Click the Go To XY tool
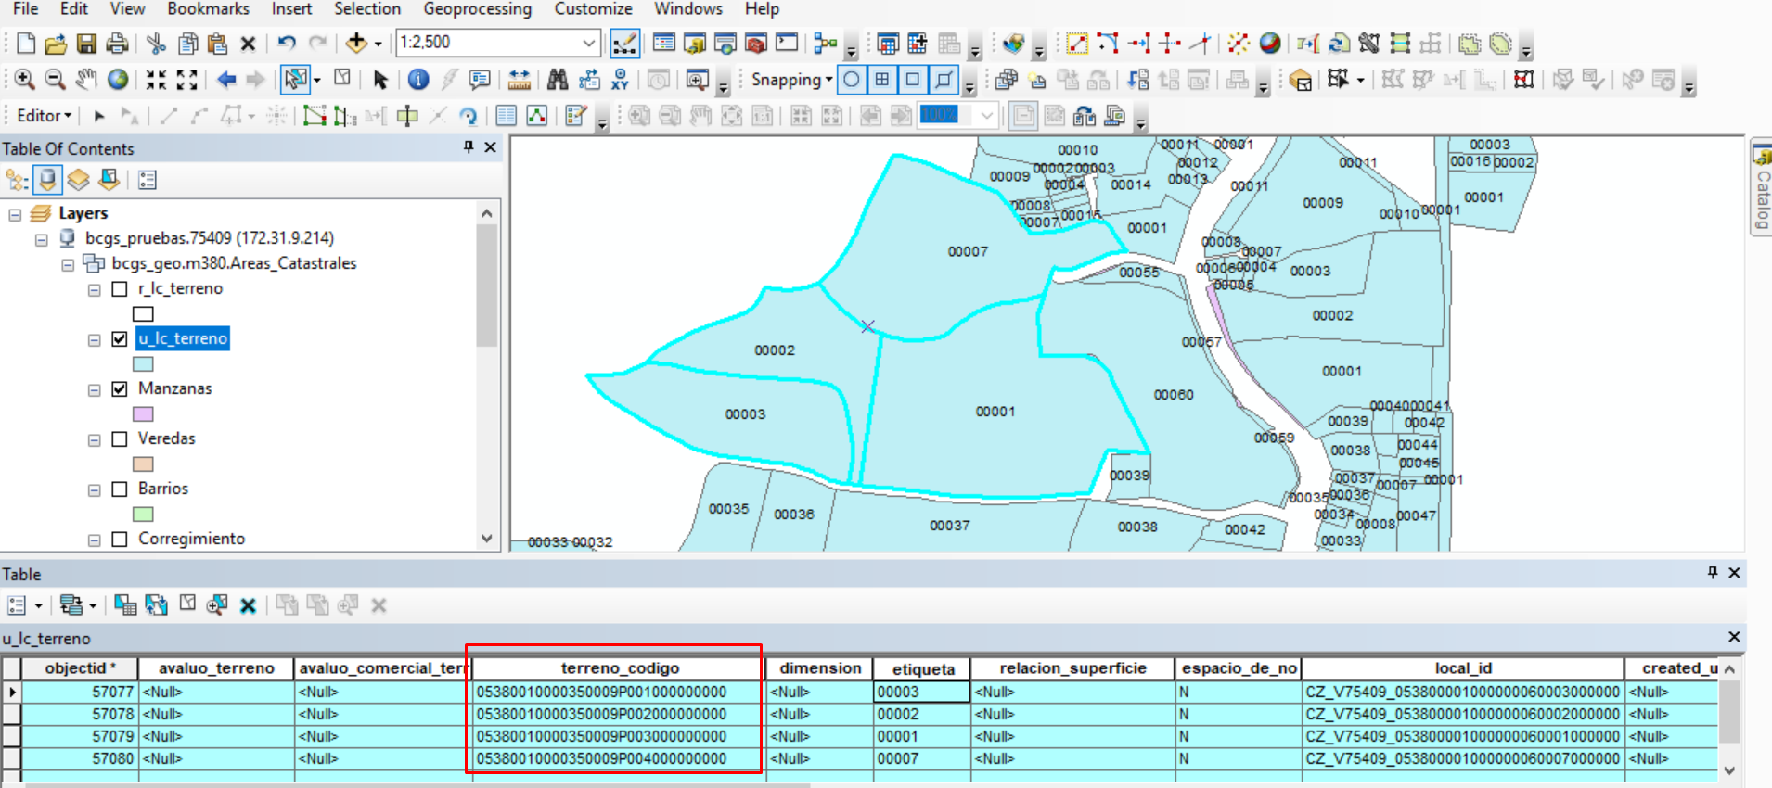Viewport: 1772px width, 788px height. pyautogui.click(x=620, y=80)
